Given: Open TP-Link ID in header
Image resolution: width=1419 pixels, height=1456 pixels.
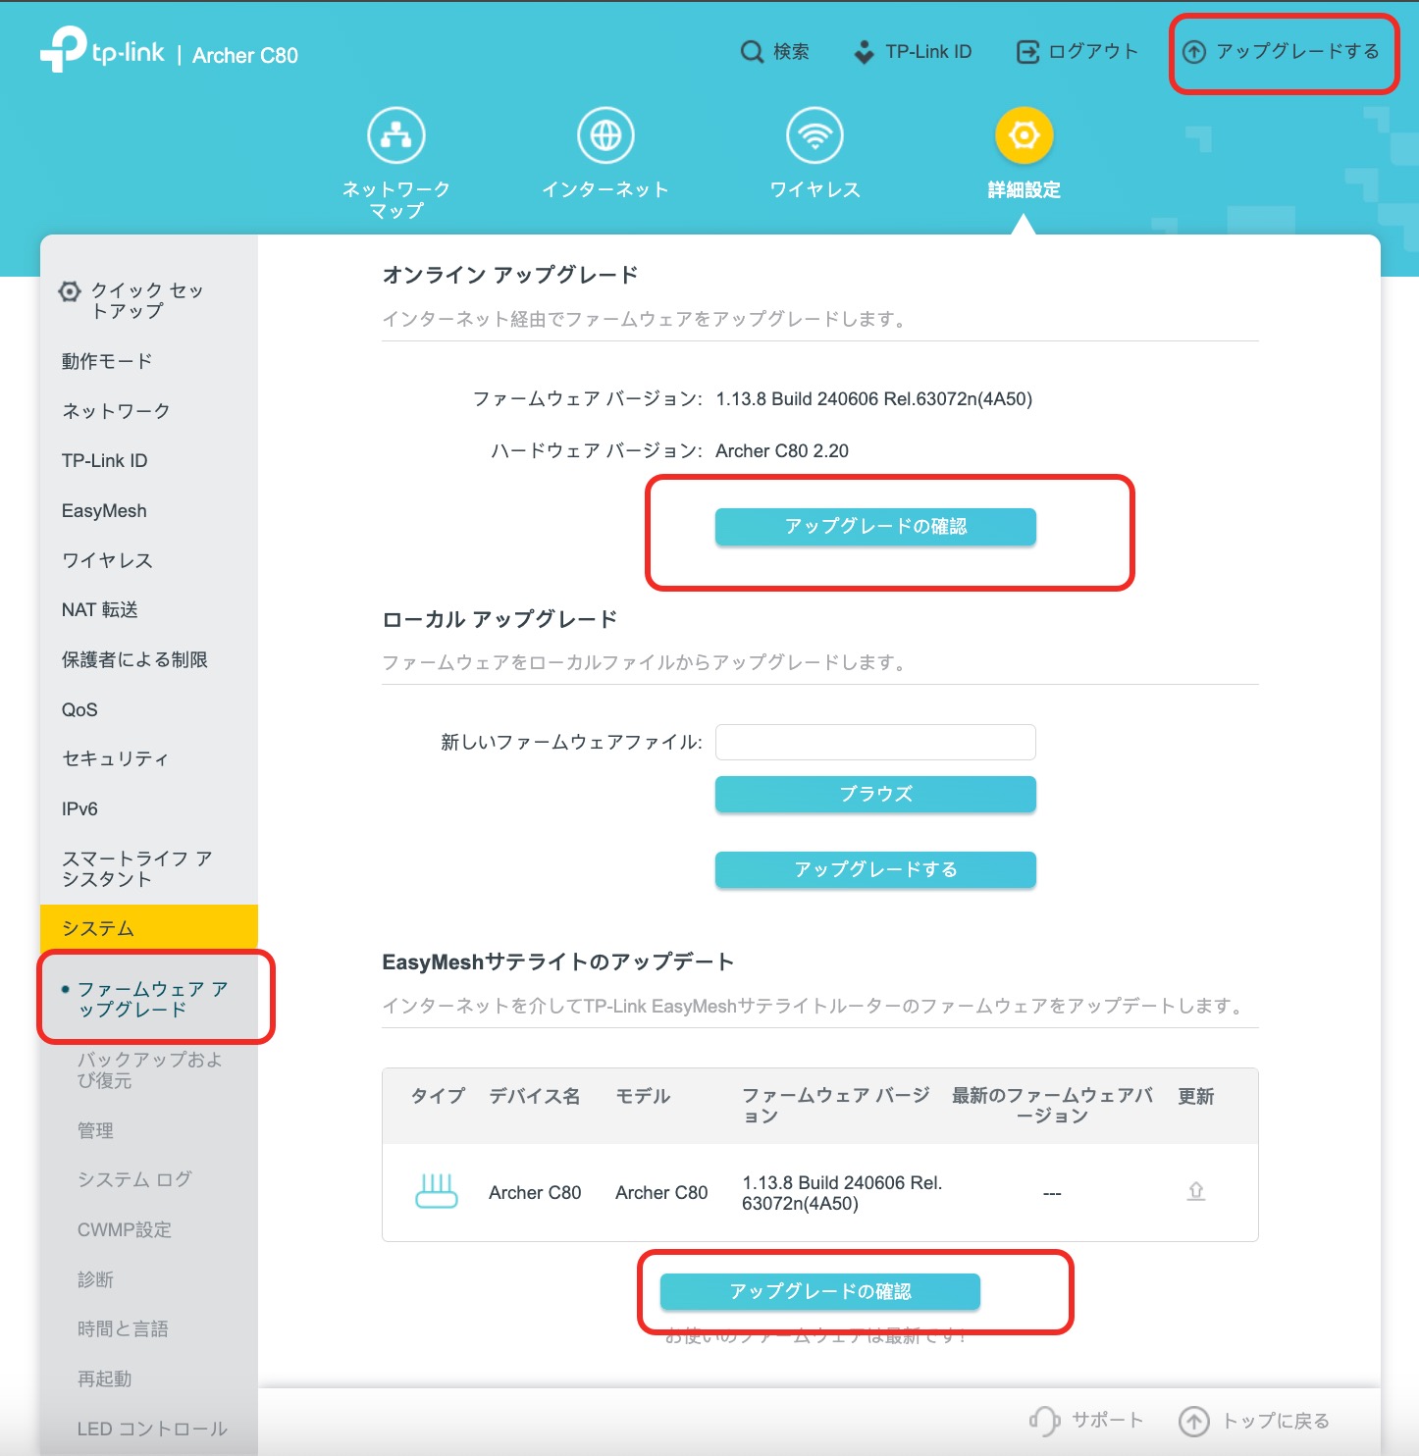Looking at the screenshot, I should [x=913, y=52].
